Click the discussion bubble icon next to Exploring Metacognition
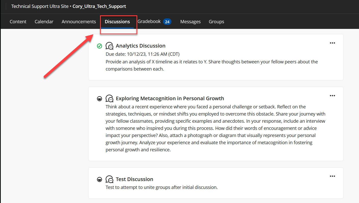Viewport: 359px width, 203px height. click(x=109, y=98)
